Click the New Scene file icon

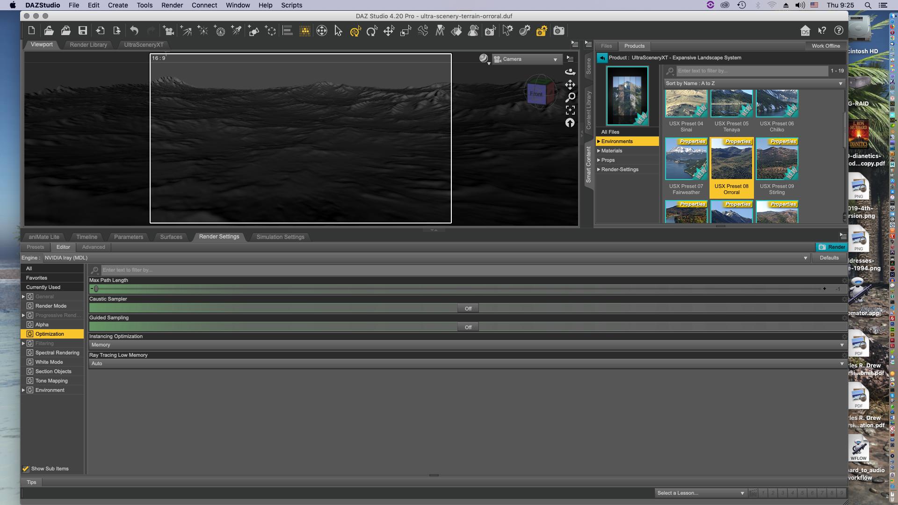tap(31, 31)
